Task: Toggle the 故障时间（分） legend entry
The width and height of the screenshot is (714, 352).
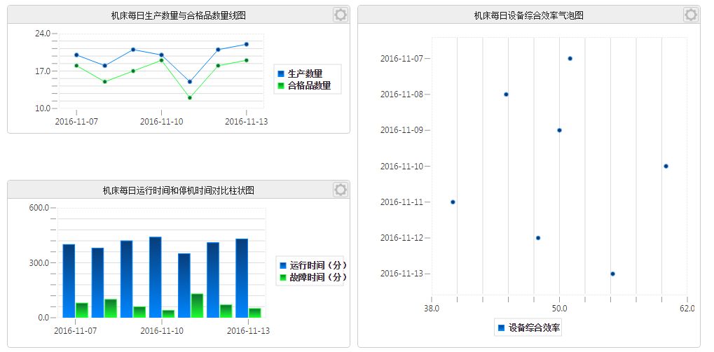Action: tap(313, 277)
